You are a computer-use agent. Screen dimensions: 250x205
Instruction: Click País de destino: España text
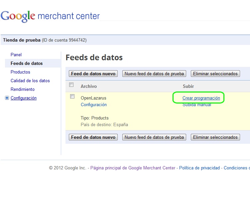tap(104, 125)
